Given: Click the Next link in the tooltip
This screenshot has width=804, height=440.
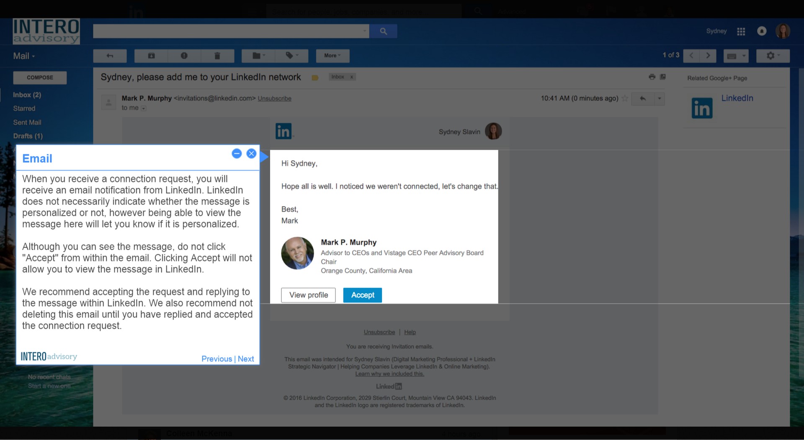Looking at the screenshot, I should point(246,359).
